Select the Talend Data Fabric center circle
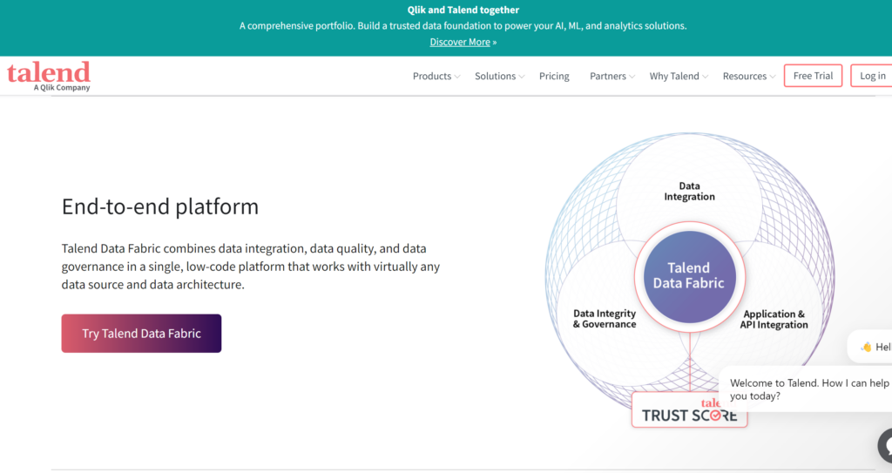The image size is (892, 473). click(689, 275)
